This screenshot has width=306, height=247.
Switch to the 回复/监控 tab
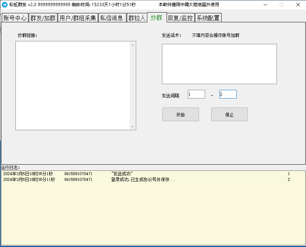tap(180, 18)
